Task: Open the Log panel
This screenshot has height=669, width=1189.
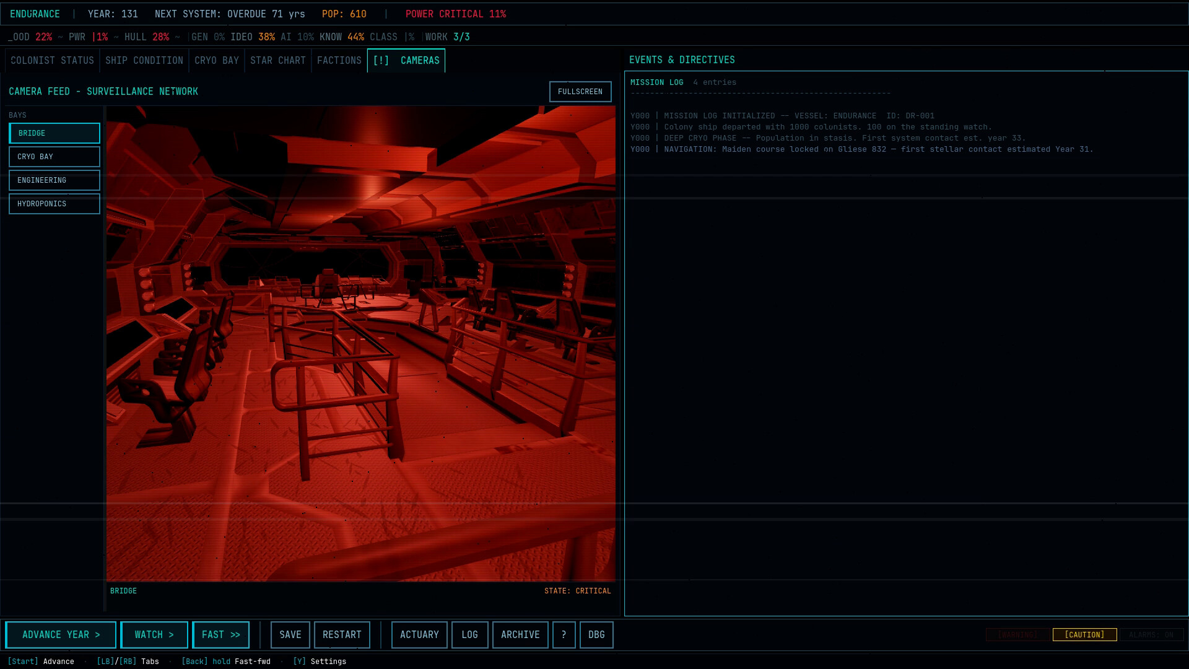Action: click(470, 635)
